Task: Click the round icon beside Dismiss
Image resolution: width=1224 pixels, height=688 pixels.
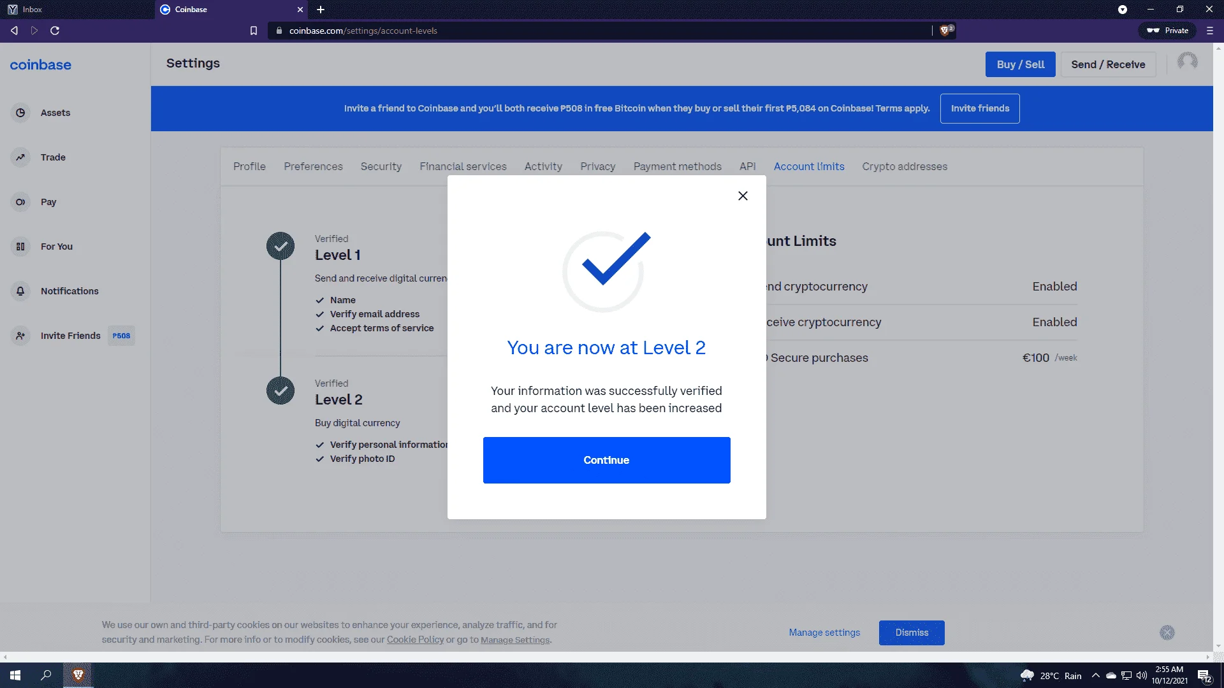Action: 1167,633
